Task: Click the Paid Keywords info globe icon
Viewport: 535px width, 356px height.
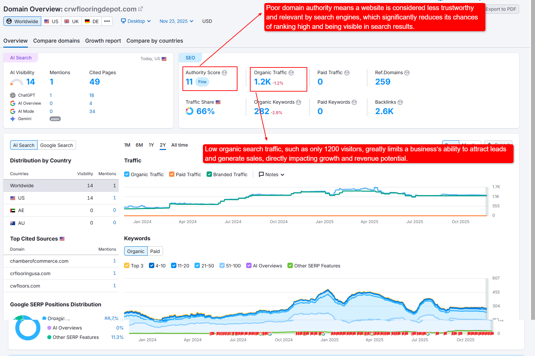Action: click(x=354, y=102)
